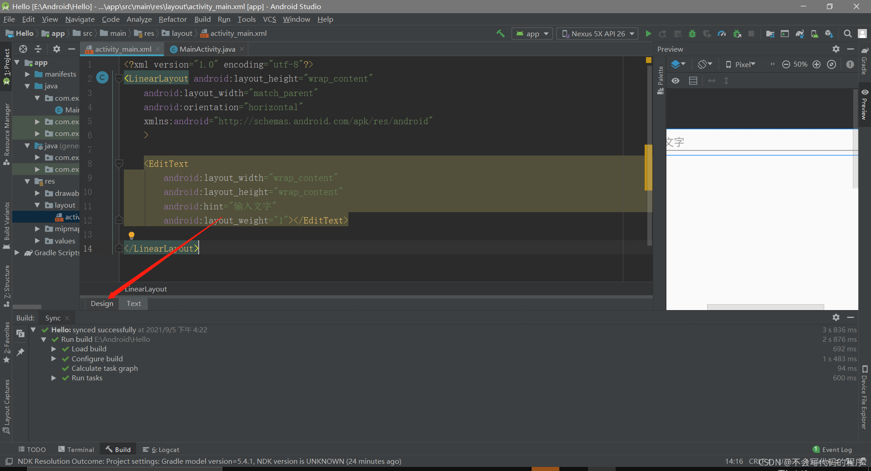
Task: Click the layout breadcrumb in navigation bar
Action: point(177,34)
